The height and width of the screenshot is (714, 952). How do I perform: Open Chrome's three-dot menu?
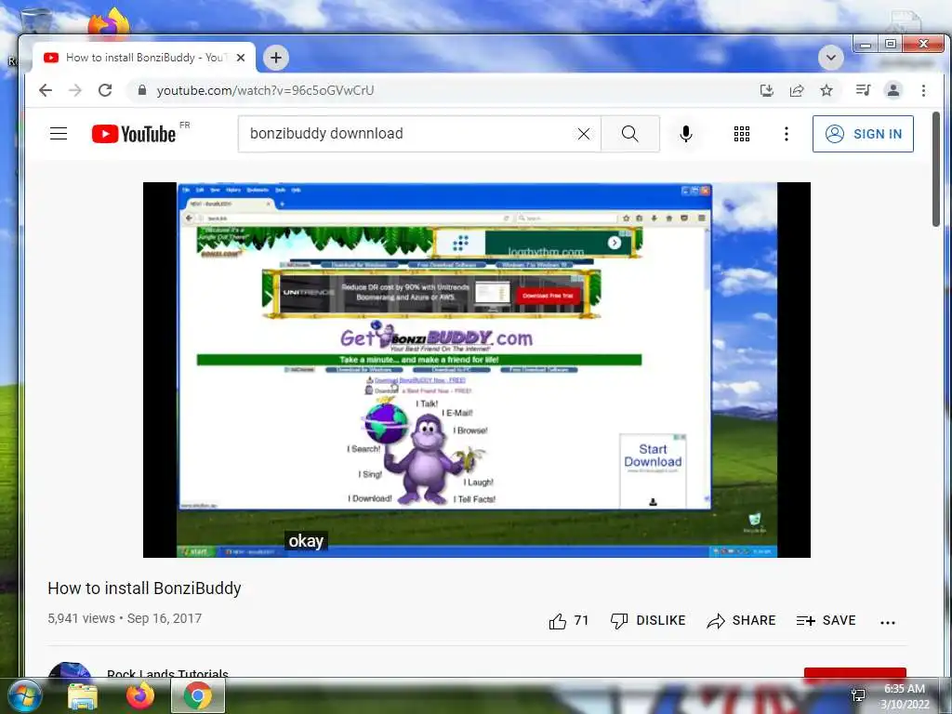[x=923, y=90]
